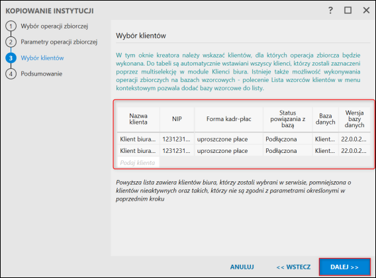376x278 pixels.
Task: Close the wizard dialog
Action: pyautogui.click(x=366, y=11)
